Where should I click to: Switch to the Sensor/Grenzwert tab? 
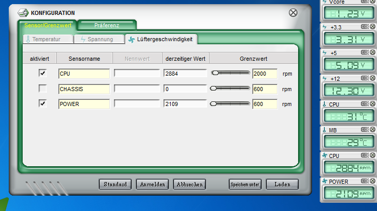pyautogui.click(x=47, y=25)
